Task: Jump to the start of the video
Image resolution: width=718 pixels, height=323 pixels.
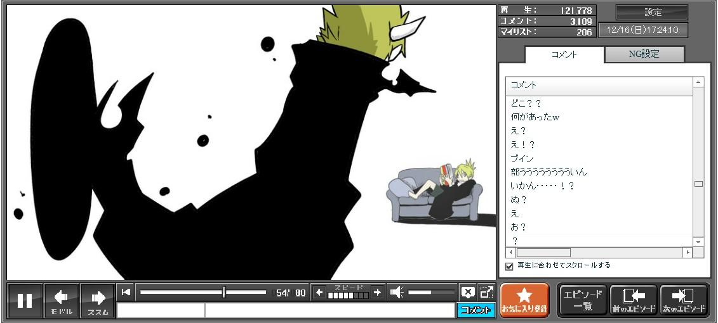Action: click(126, 292)
